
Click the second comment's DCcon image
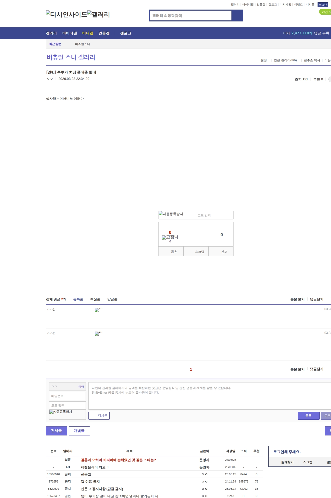click(99, 333)
